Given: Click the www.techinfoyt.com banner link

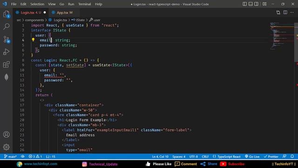Looking at the screenshot, I should pyautogui.click(x=41, y=164).
